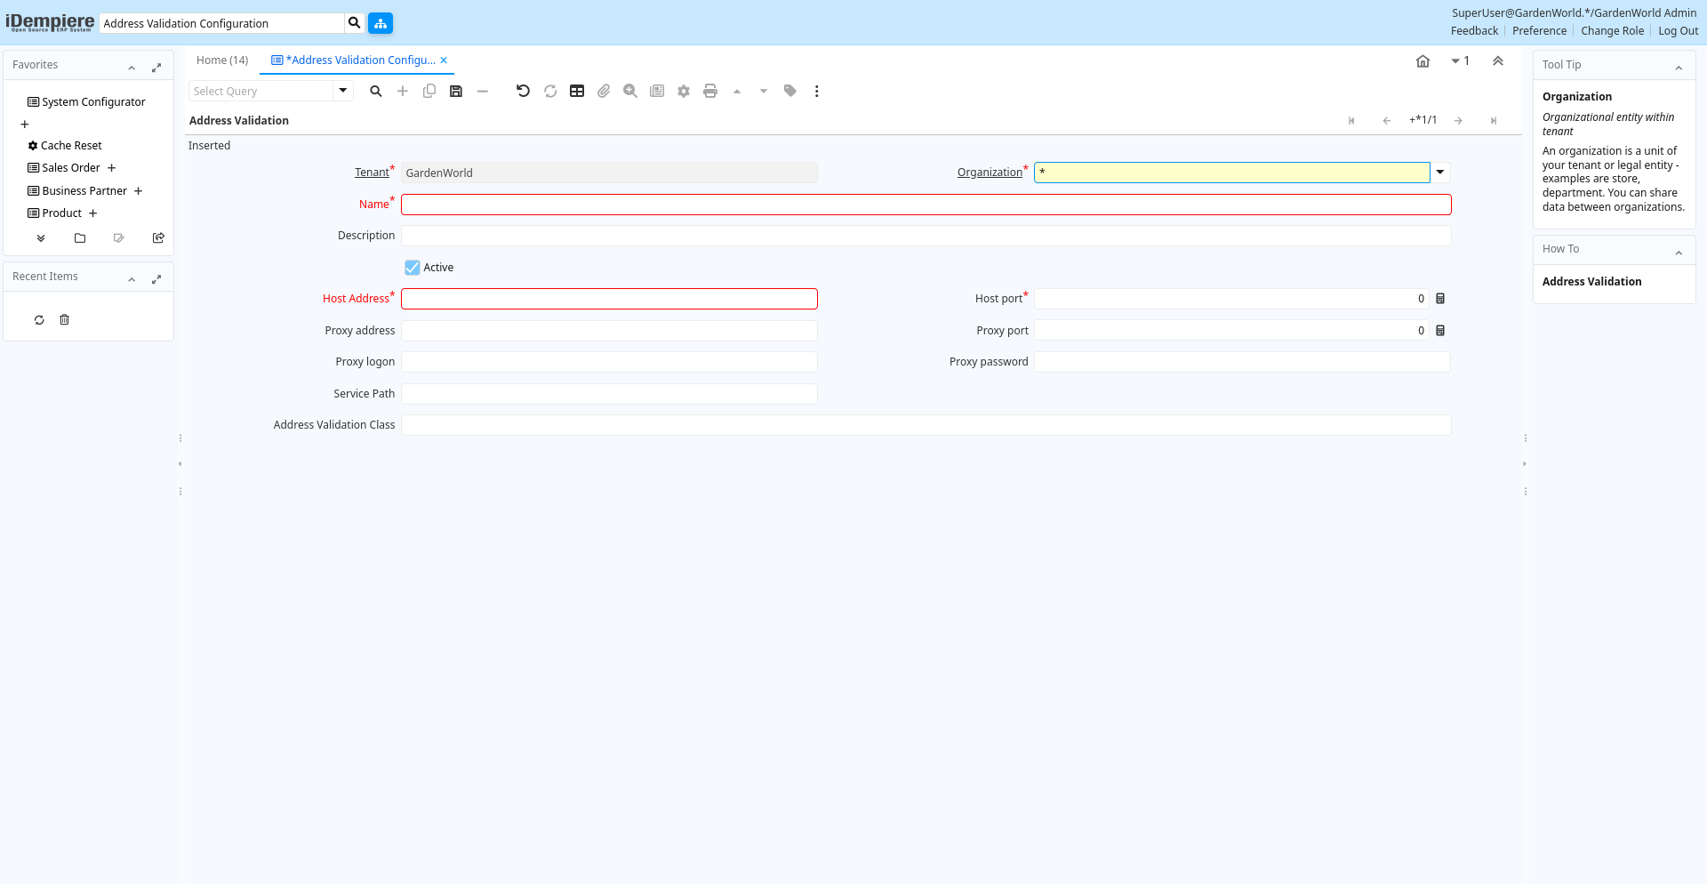This screenshot has width=1707, height=884.
Task: Open the Print icon in the toolbar
Action: [x=710, y=91]
